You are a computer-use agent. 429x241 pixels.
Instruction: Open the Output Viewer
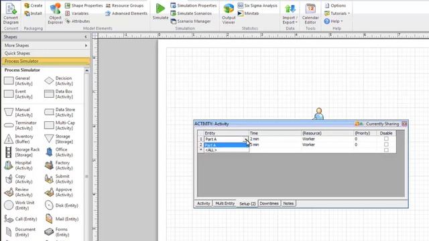(x=229, y=13)
